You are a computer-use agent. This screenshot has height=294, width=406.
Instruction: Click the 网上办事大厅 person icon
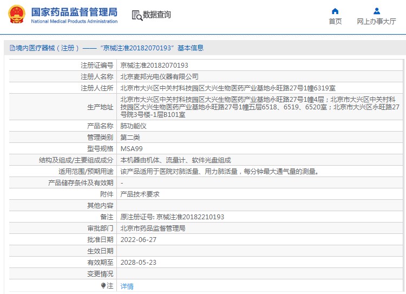coord(376,11)
